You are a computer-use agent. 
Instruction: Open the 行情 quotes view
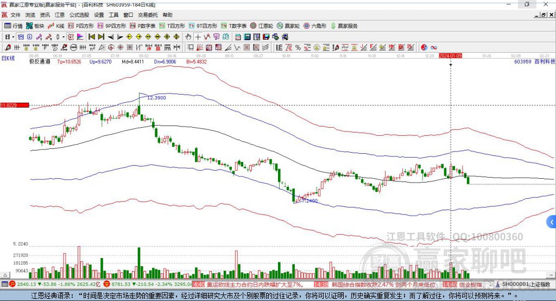click(x=14, y=26)
